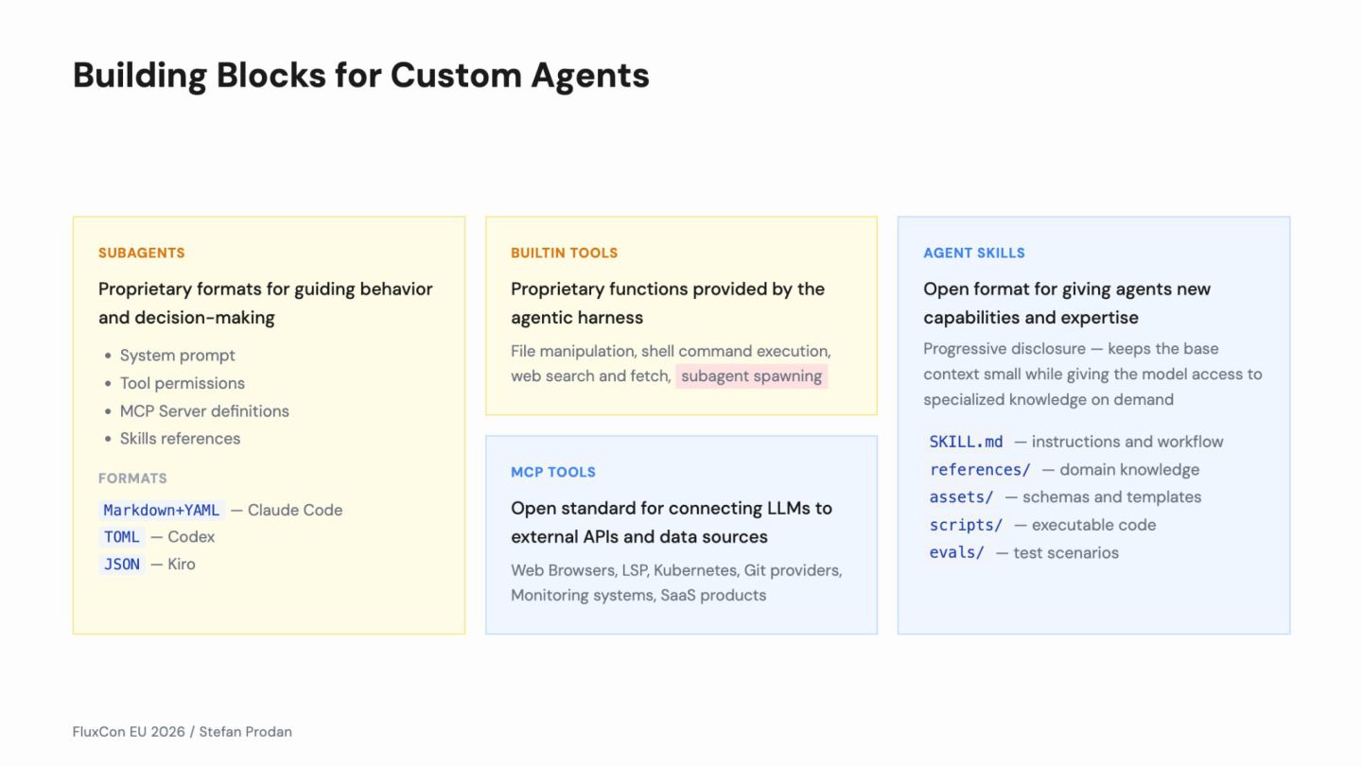The height and width of the screenshot is (766, 1362).
Task: Click the "System prompt" bullet item
Action: (x=177, y=356)
